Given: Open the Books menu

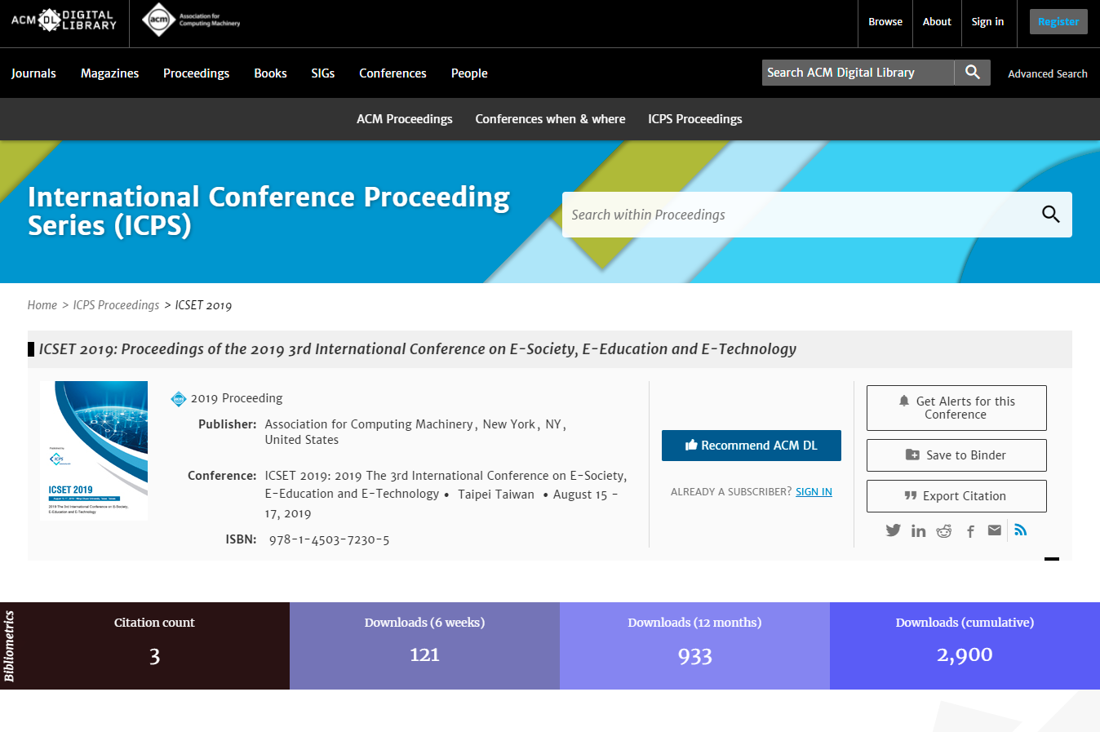Looking at the screenshot, I should pos(270,73).
